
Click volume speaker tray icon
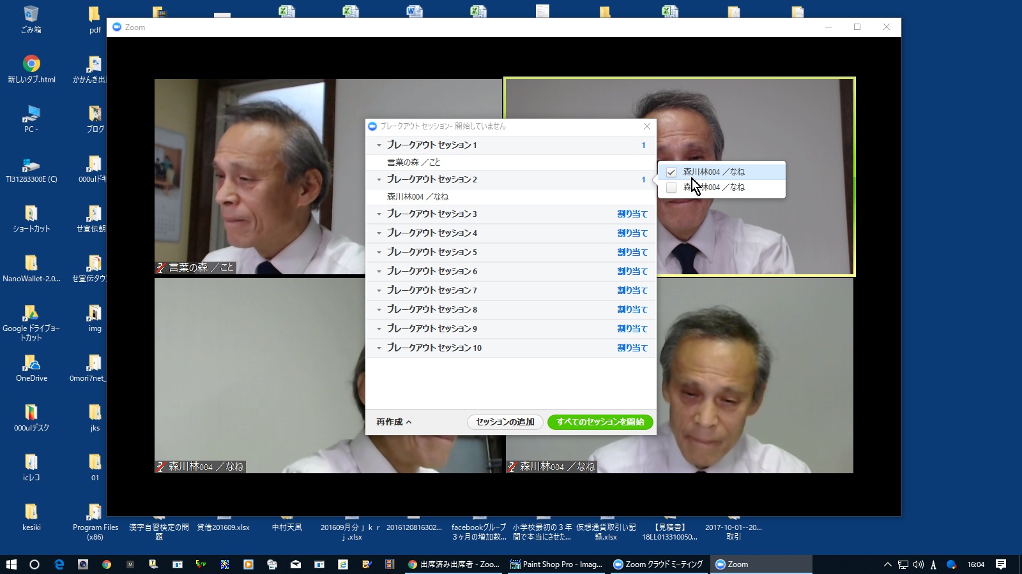[x=919, y=564]
